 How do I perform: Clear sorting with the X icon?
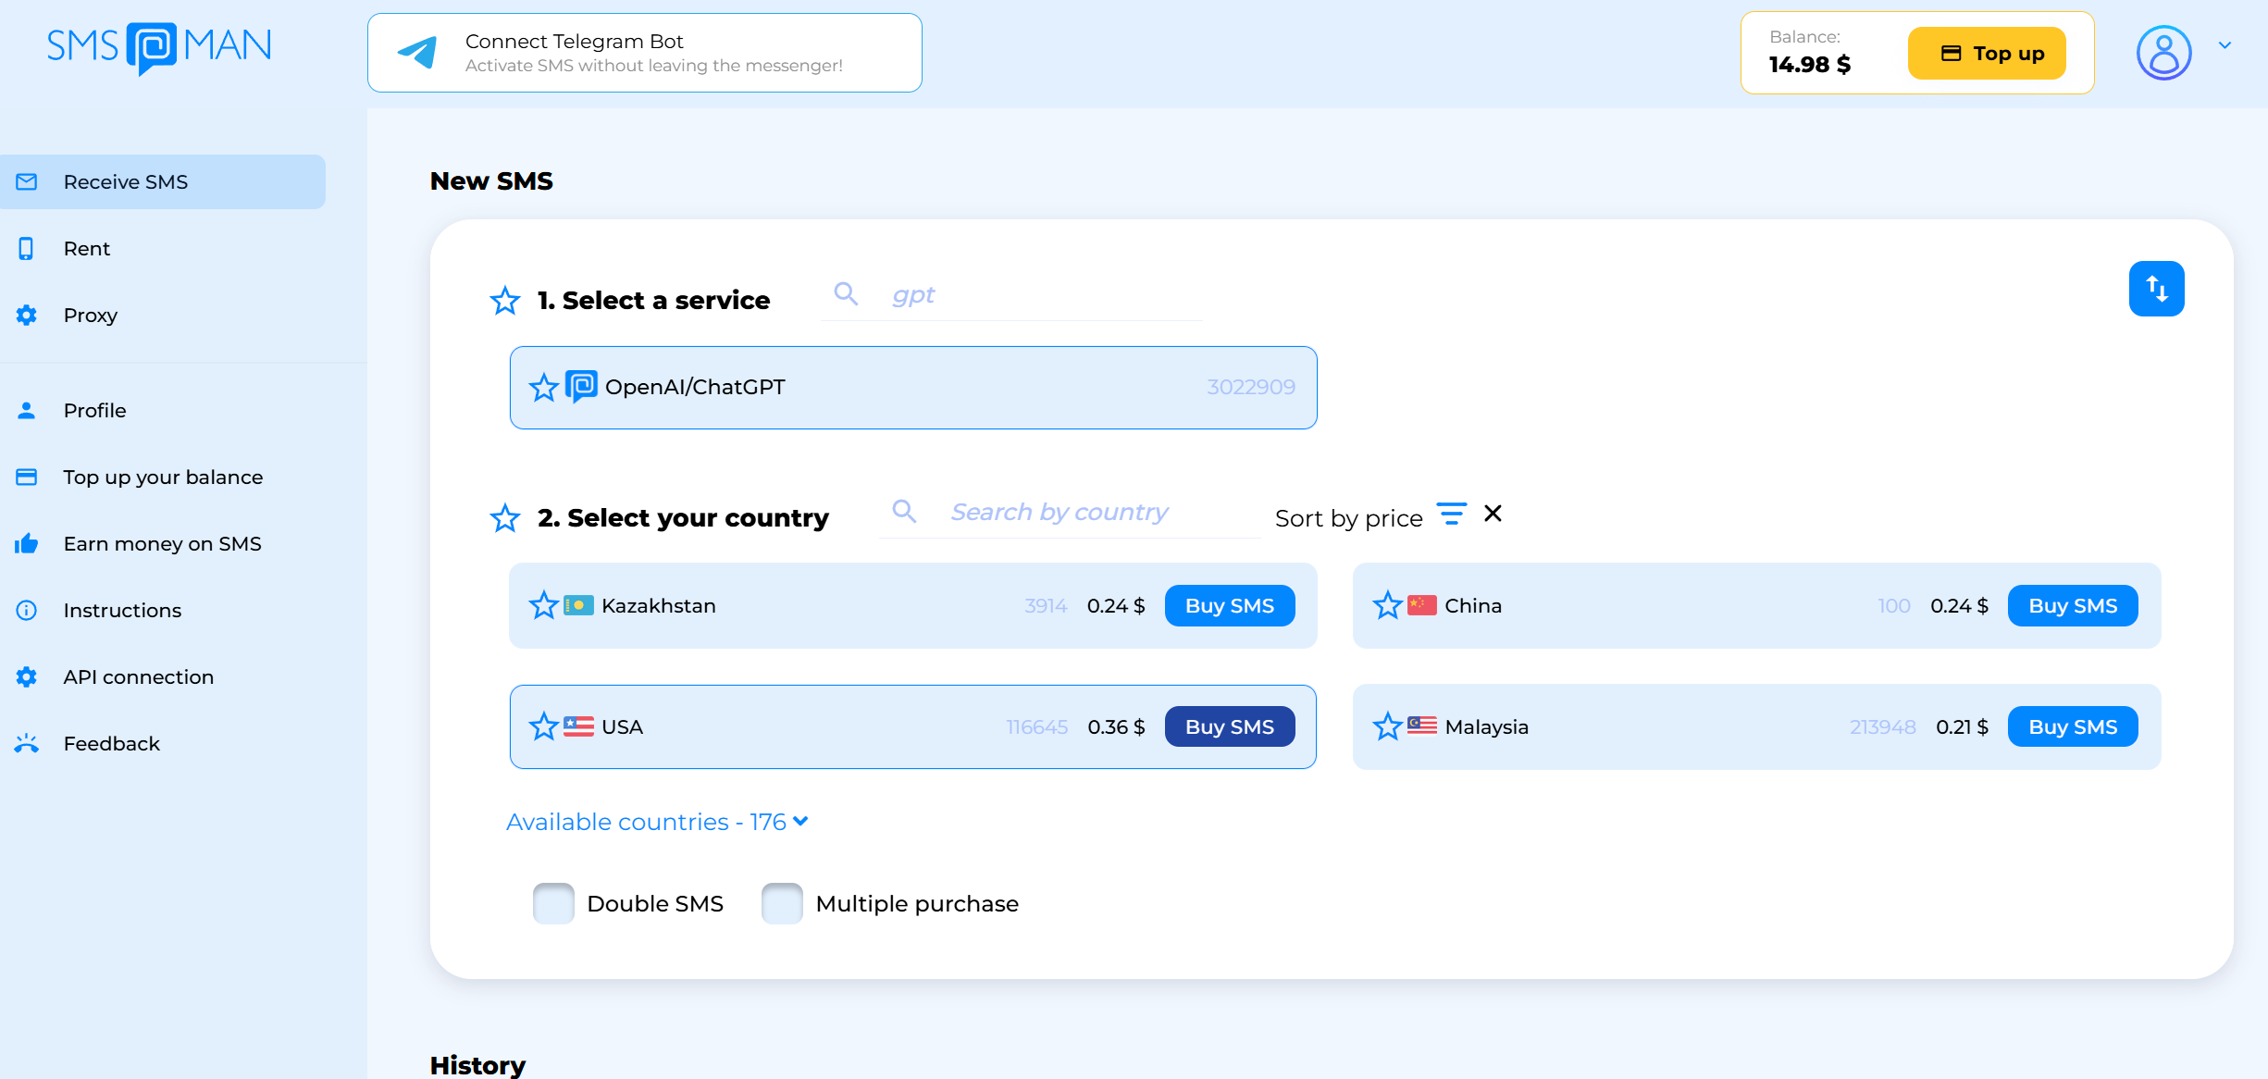click(1493, 514)
